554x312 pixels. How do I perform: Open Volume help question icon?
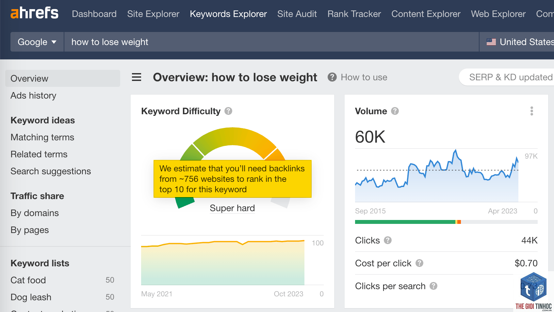click(x=395, y=111)
